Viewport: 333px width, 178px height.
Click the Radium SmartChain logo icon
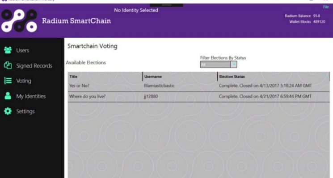click(x=18, y=21)
